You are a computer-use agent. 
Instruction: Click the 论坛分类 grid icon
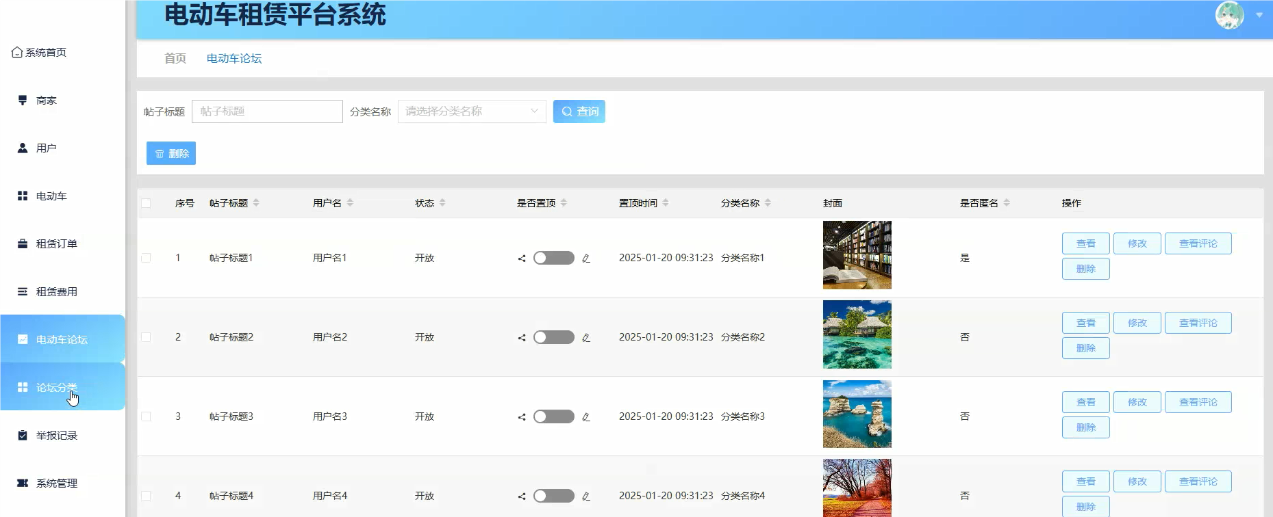(x=23, y=388)
